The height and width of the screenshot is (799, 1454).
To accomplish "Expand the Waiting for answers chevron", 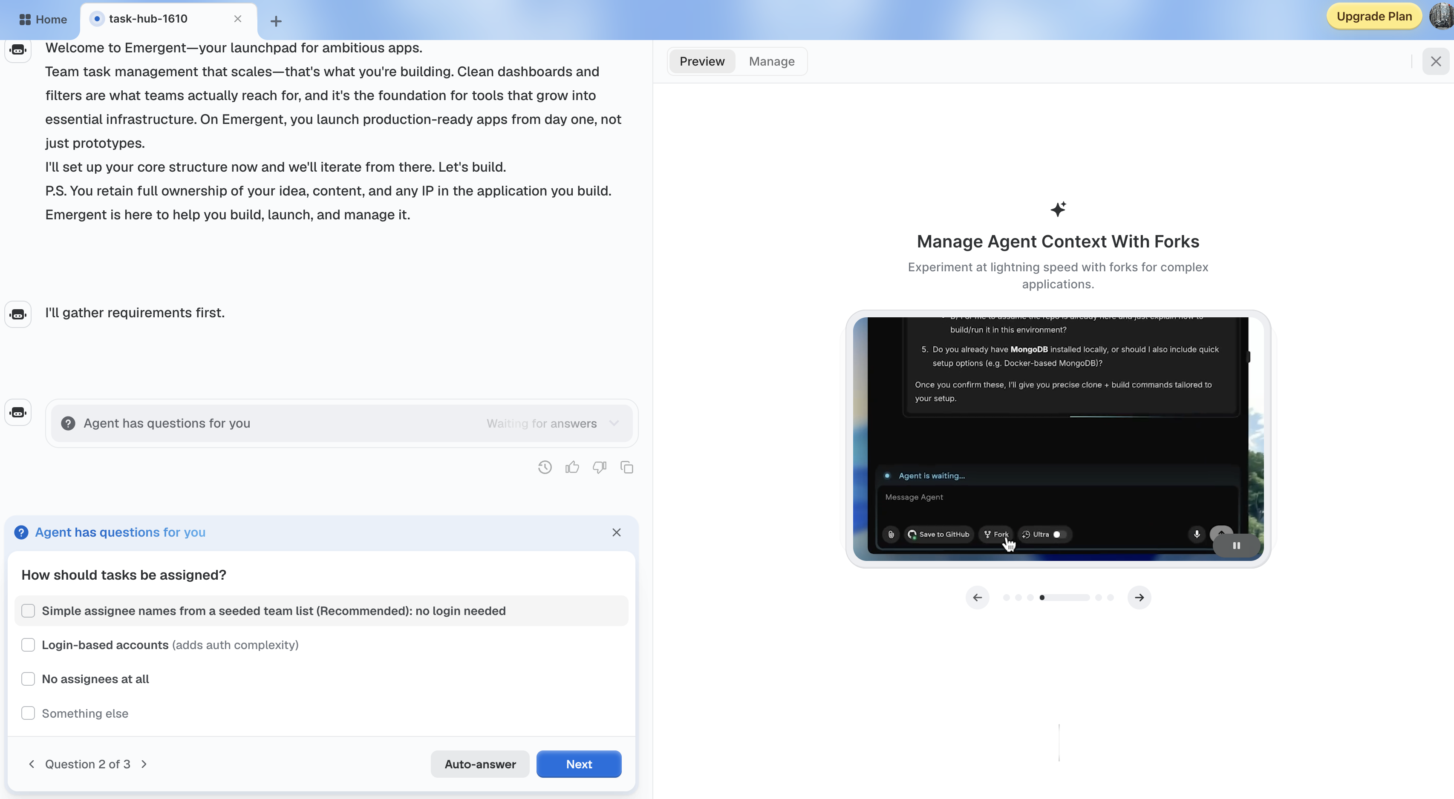I will (614, 423).
